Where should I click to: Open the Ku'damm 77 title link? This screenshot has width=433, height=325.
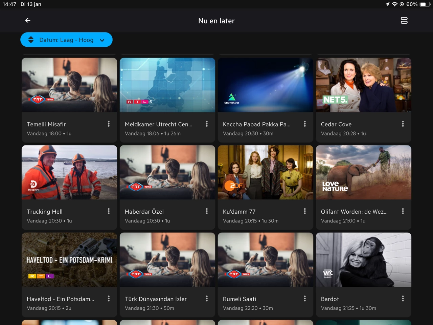pos(239,212)
